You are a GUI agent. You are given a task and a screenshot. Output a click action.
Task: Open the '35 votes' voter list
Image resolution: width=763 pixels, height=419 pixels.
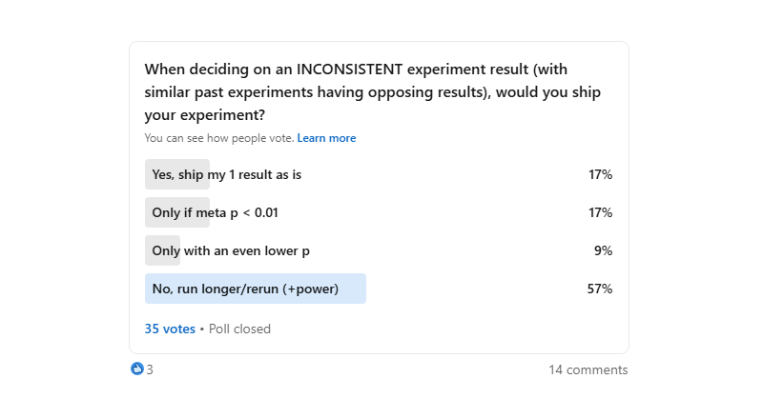[x=170, y=329]
